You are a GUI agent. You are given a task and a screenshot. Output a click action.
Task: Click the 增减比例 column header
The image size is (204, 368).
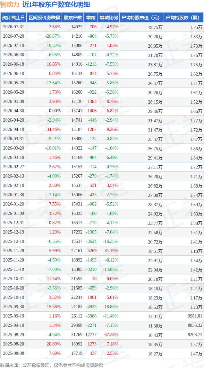point(109,18)
